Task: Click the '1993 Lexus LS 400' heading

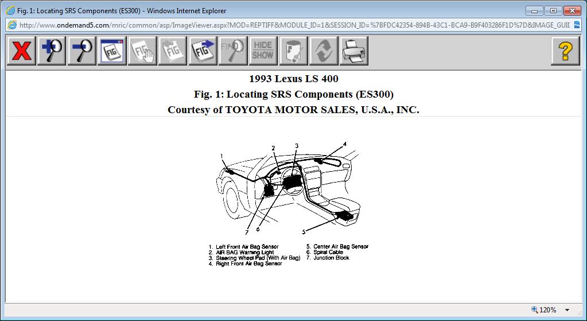Action: (x=294, y=79)
